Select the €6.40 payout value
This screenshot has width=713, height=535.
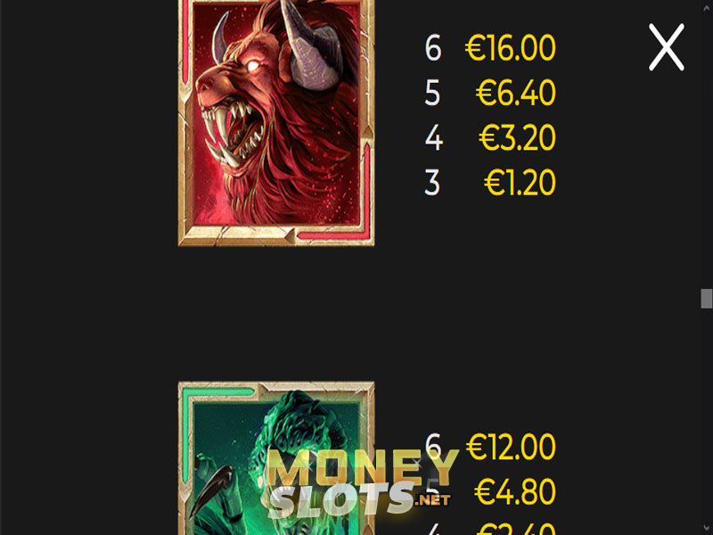516,93
